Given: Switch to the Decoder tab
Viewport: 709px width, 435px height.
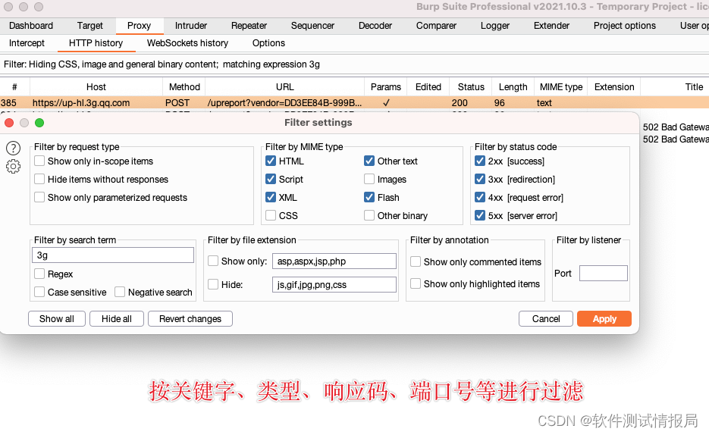Looking at the screenshot, I should pos(375,26).
